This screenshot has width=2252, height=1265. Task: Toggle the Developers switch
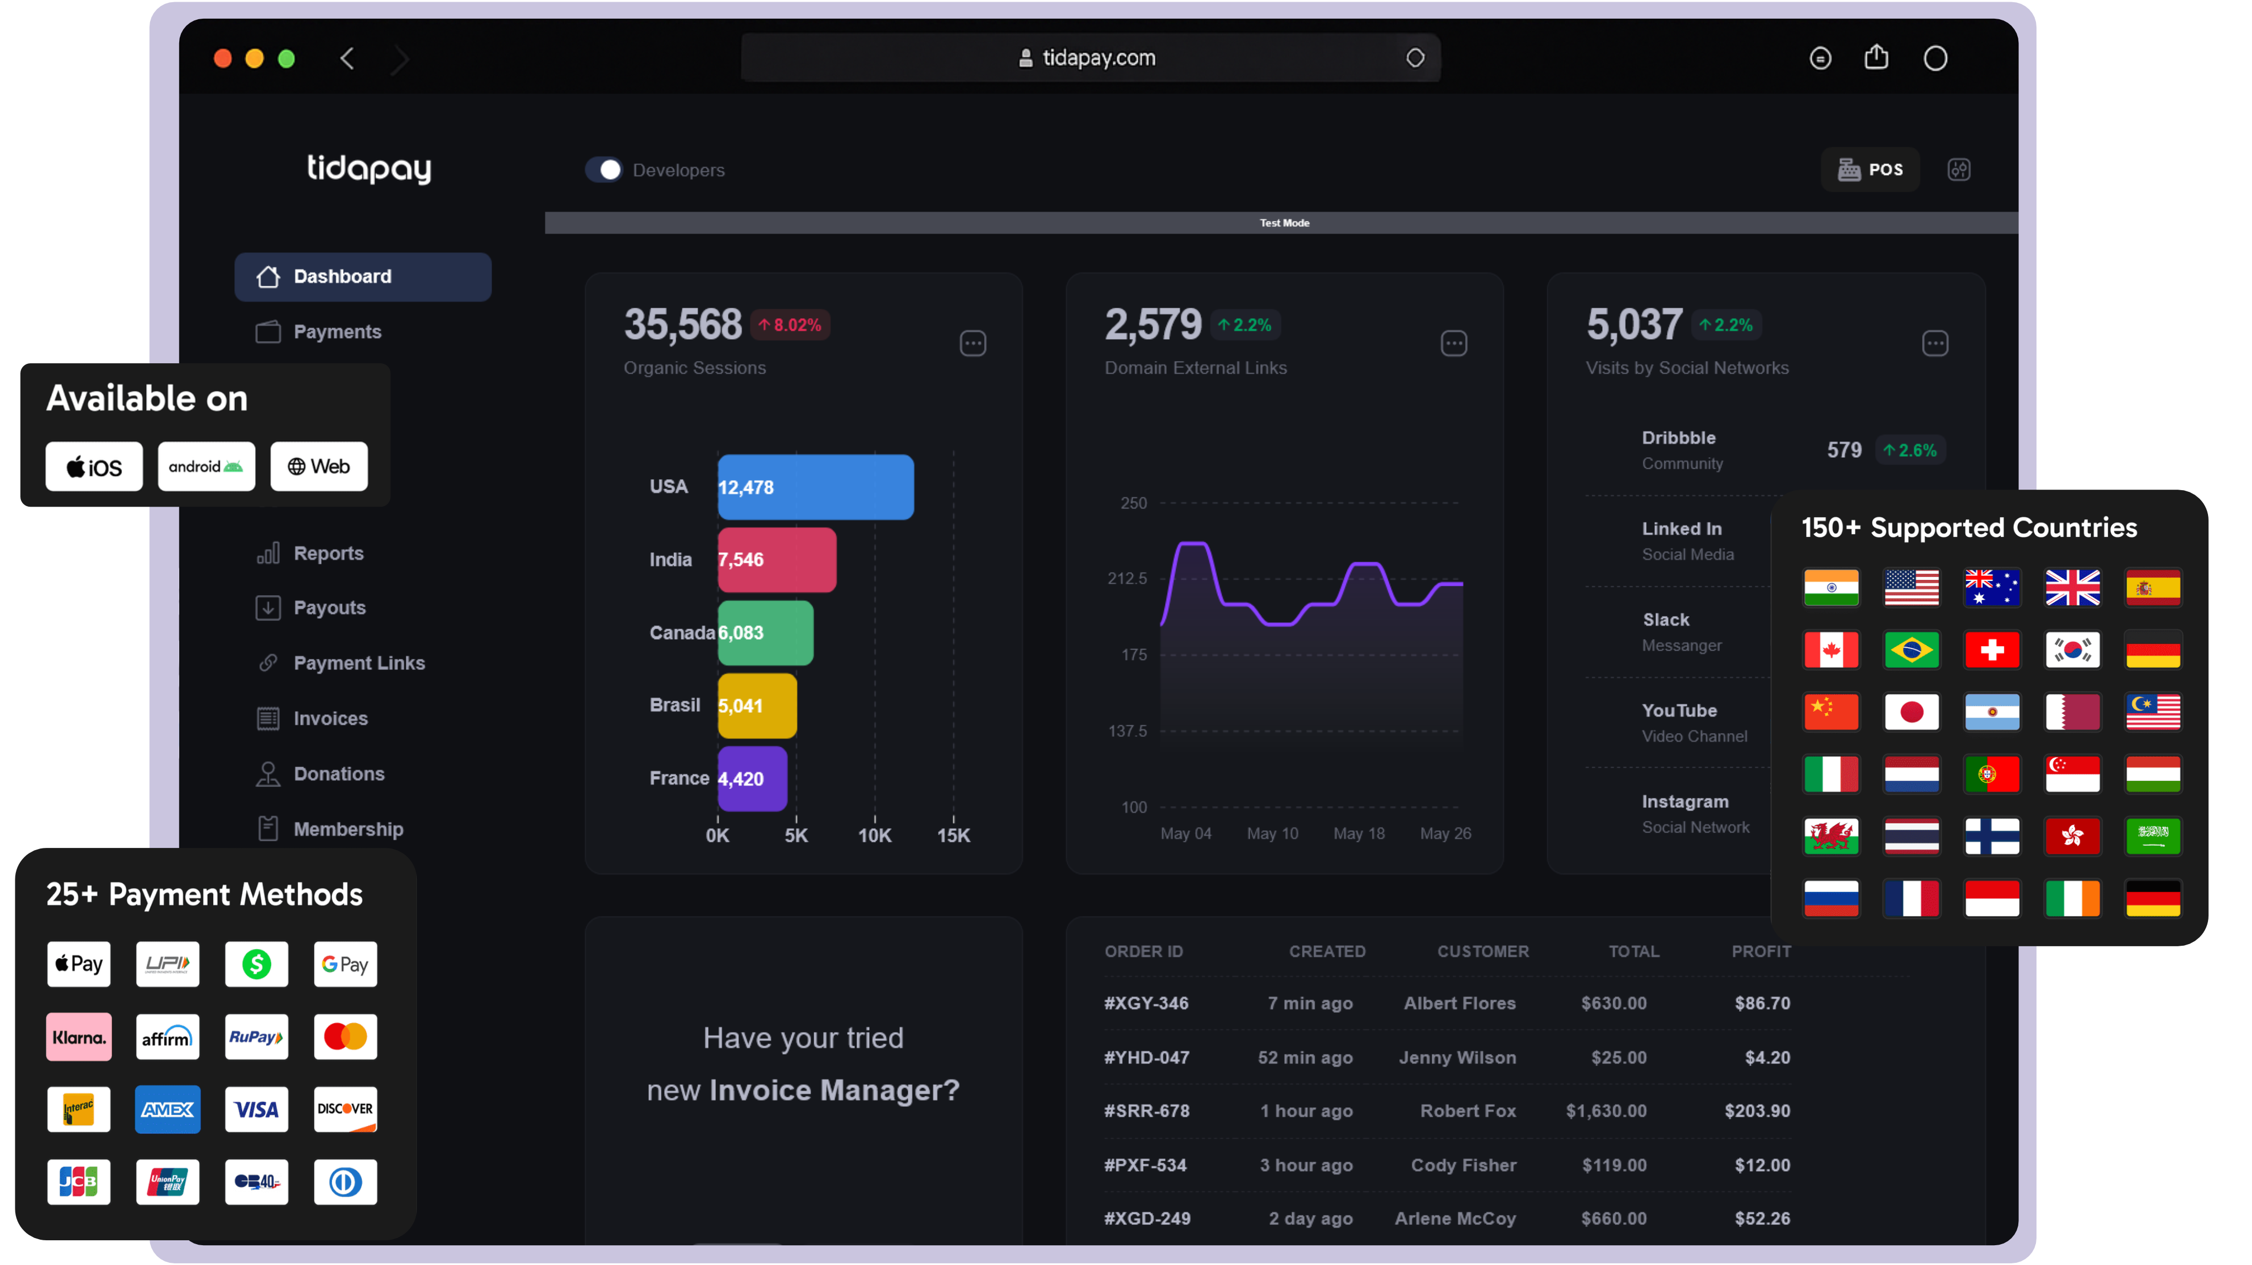(603, 169)
